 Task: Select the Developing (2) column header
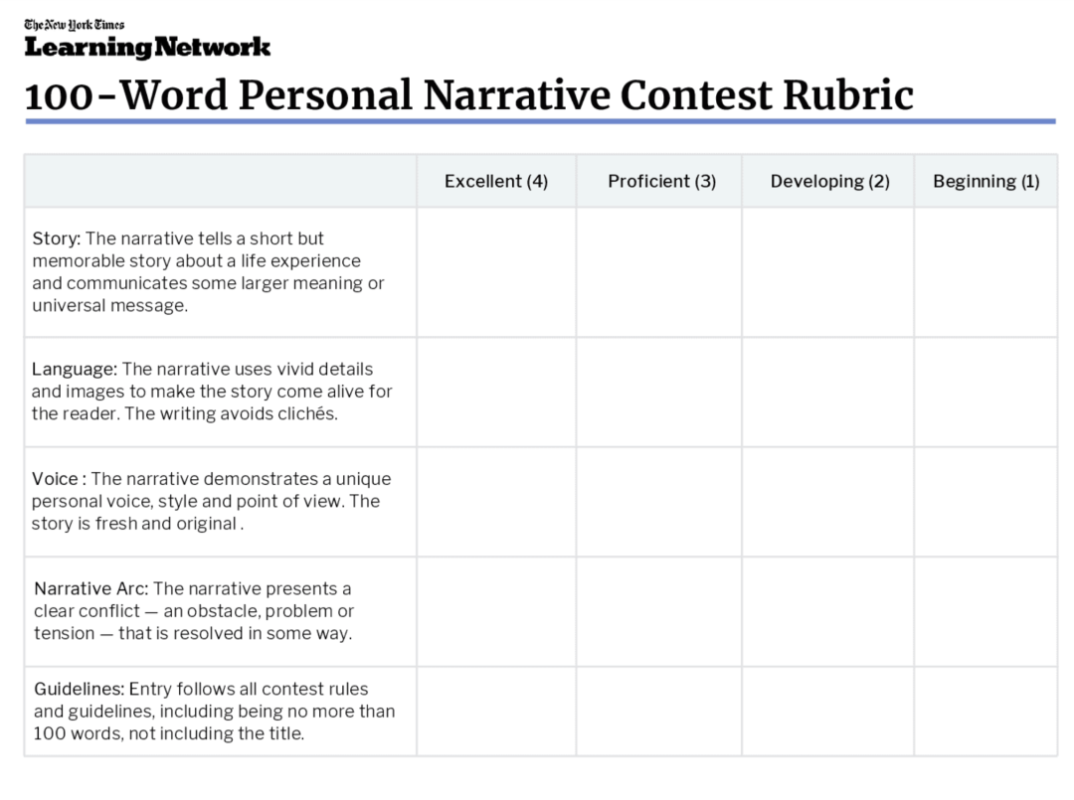[829, 181]
